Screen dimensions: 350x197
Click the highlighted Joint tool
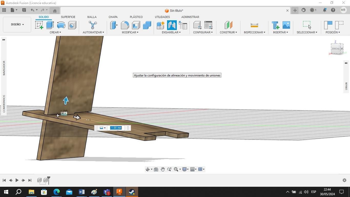pyautogui.click(x=172, y=25)
